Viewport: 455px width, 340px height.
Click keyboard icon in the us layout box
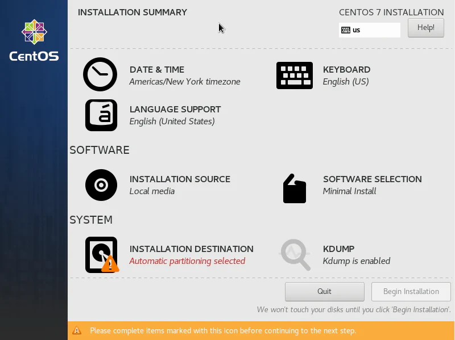tap(346, 30)
